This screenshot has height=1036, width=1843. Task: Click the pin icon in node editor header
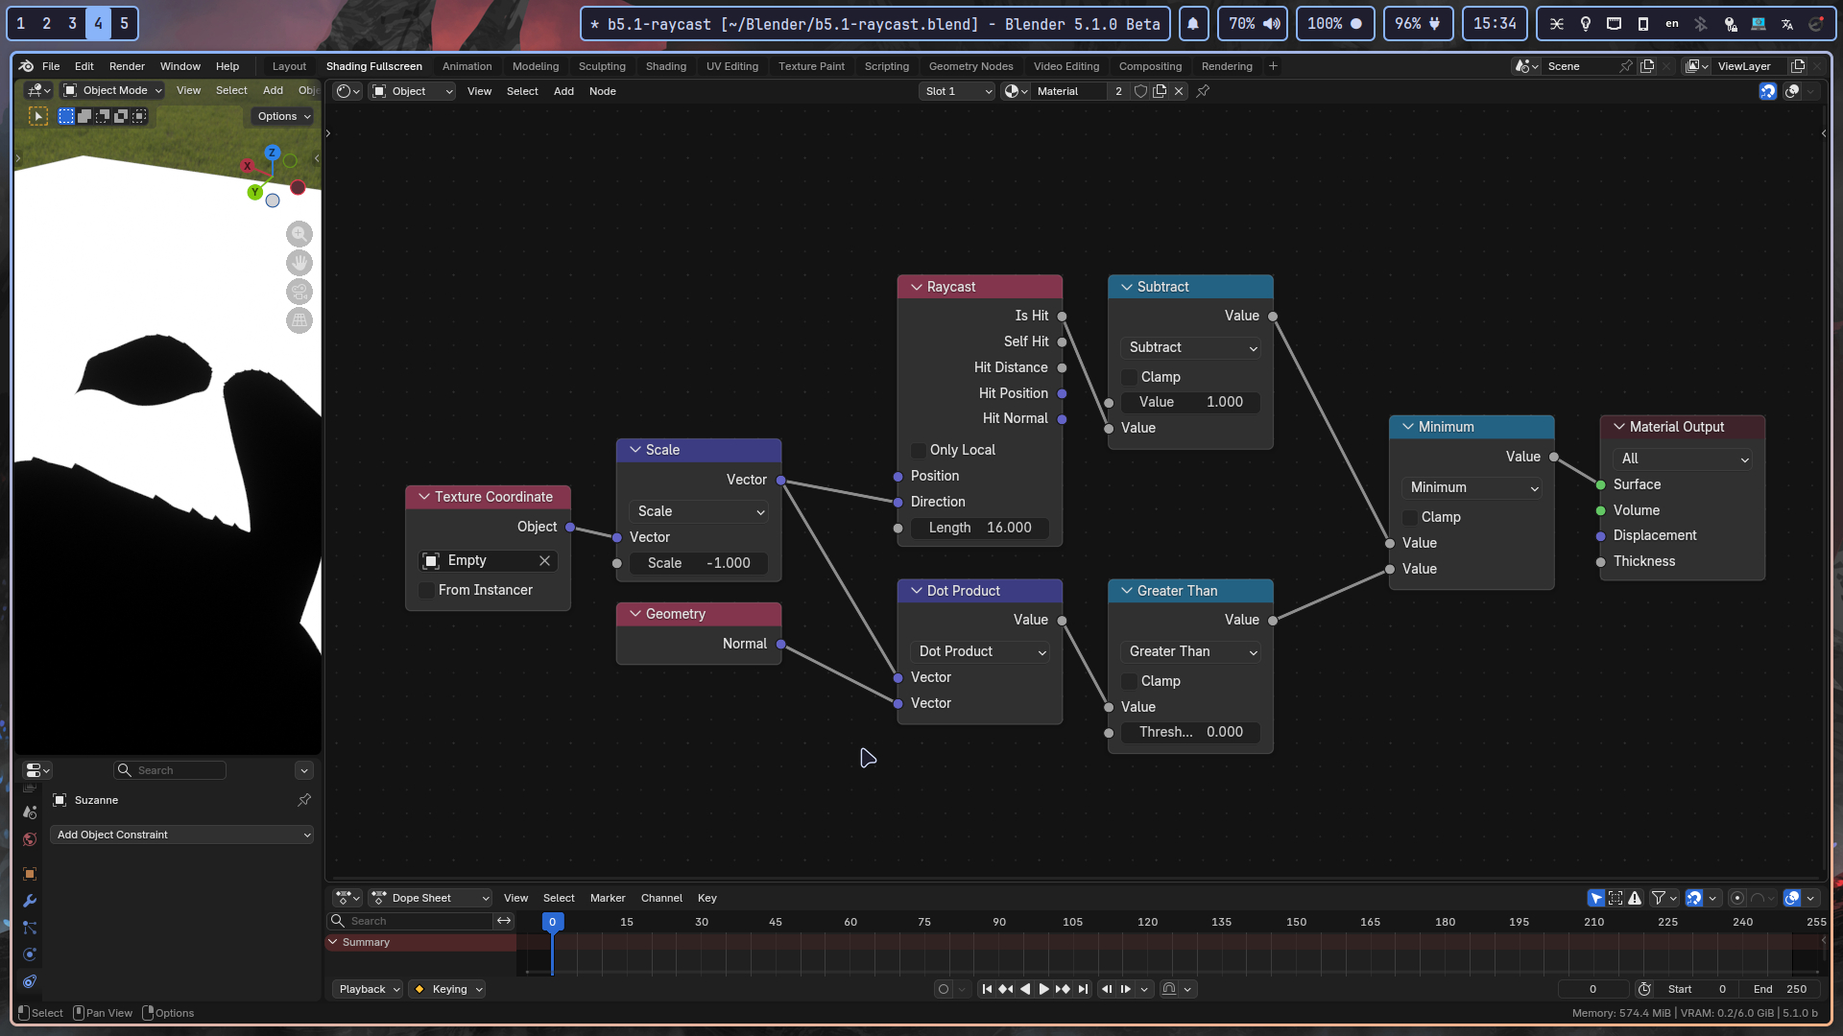tap(1203, 91)
